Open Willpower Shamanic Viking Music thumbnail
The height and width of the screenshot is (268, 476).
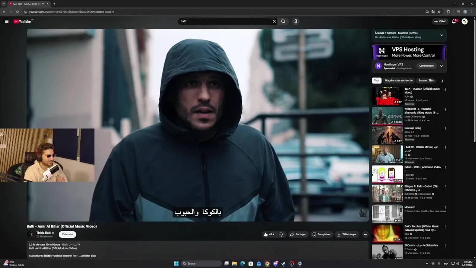click(x=387, y=116)
